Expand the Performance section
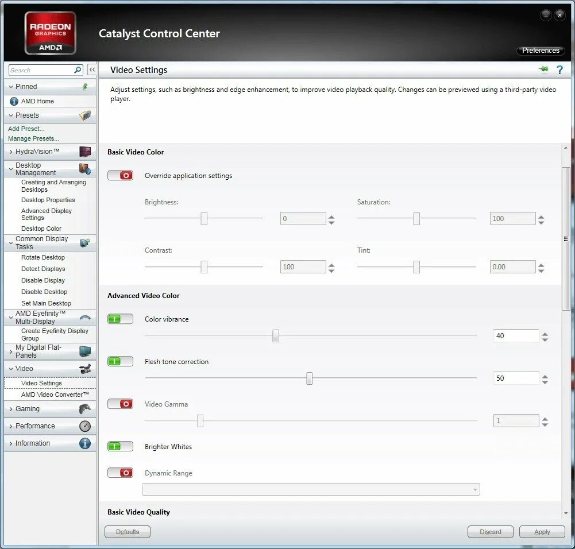 pos(11,426)
